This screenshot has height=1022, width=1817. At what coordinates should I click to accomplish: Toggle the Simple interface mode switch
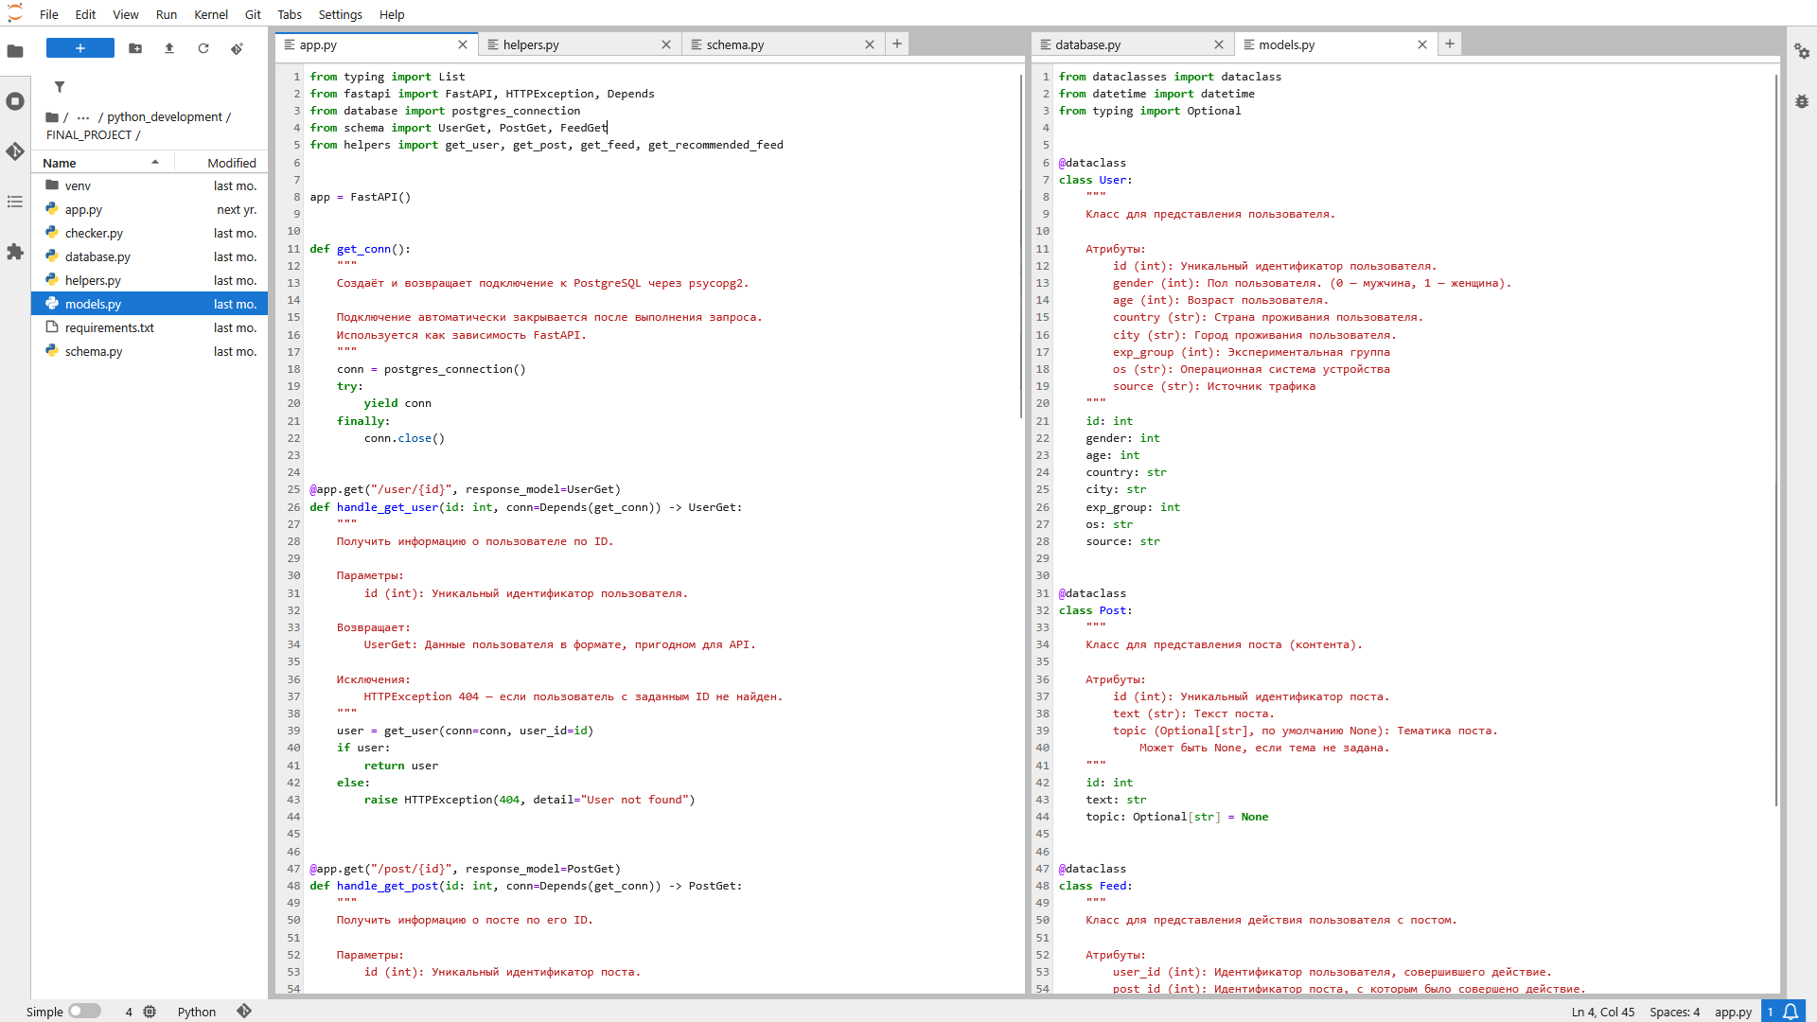84,1011
